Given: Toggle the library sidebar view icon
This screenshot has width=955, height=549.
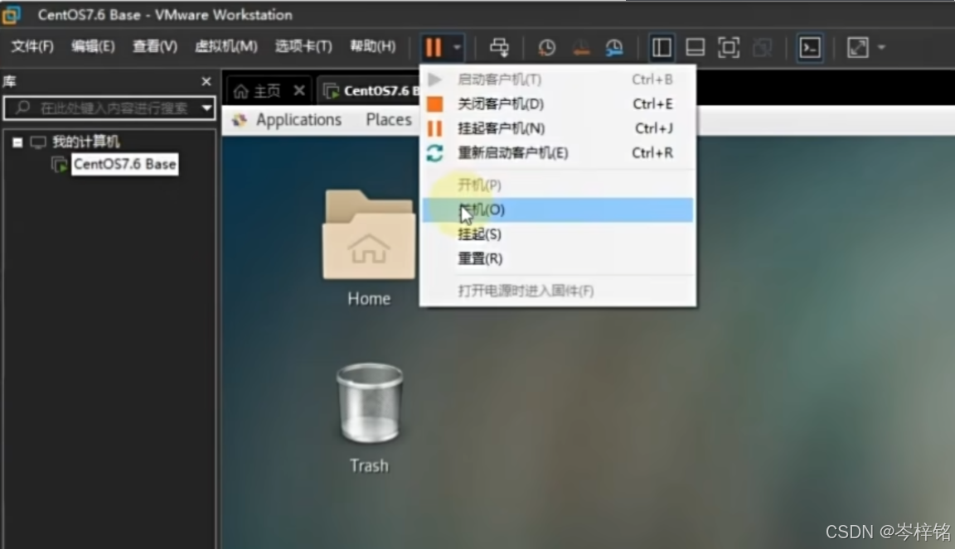Looking at the screenshot, I should click(x=662, y=47).
